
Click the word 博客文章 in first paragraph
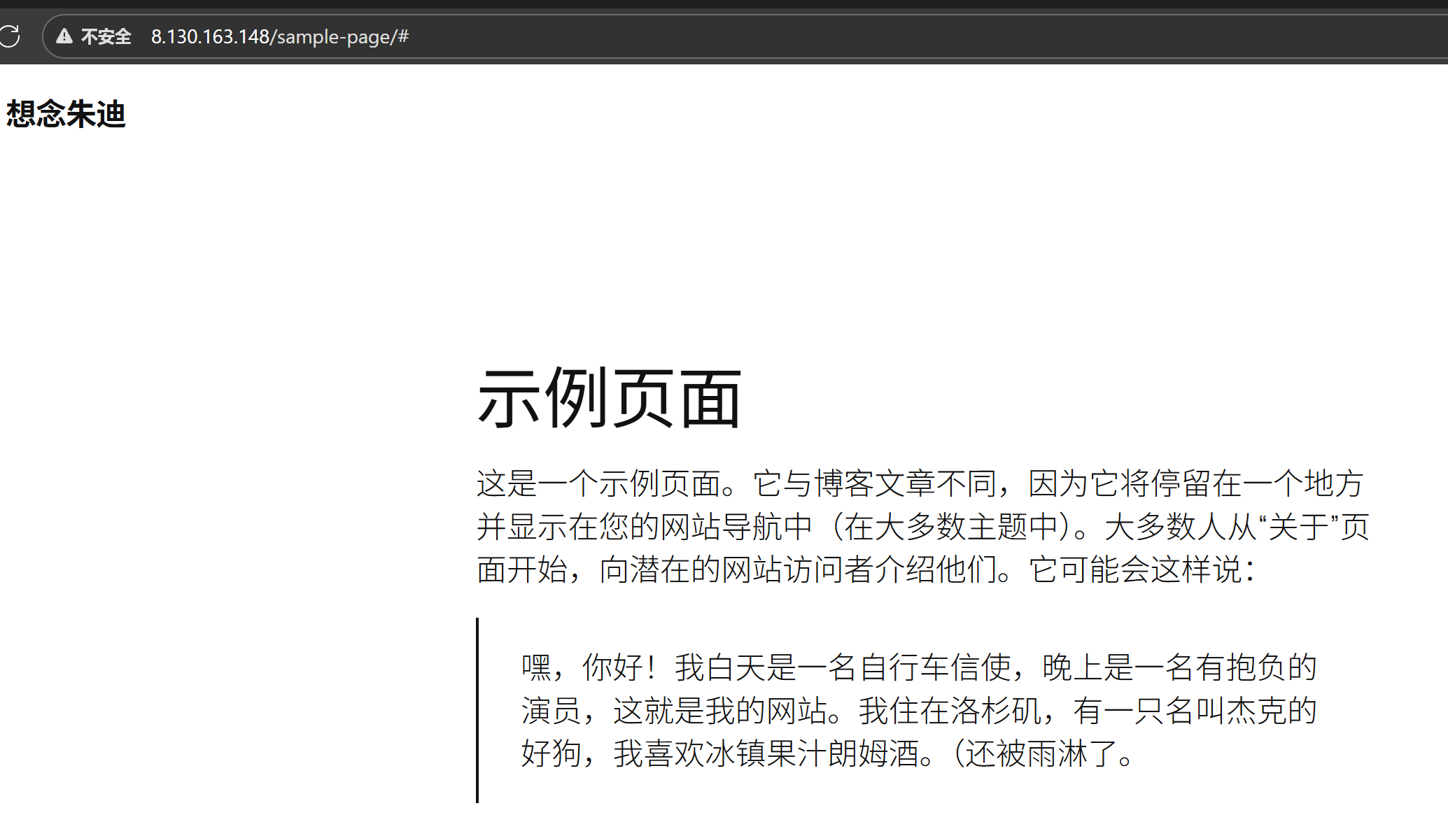coord(874,483)
